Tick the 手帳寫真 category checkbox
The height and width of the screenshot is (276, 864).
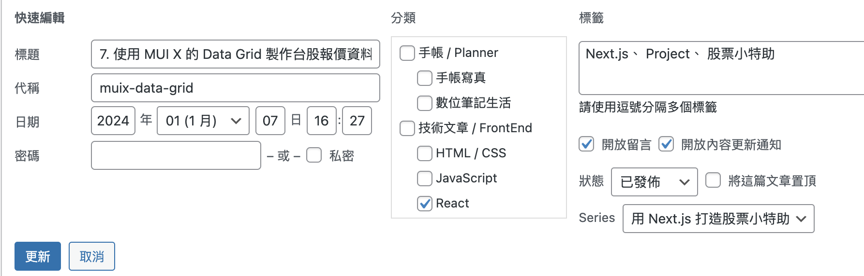pos(425,78)
